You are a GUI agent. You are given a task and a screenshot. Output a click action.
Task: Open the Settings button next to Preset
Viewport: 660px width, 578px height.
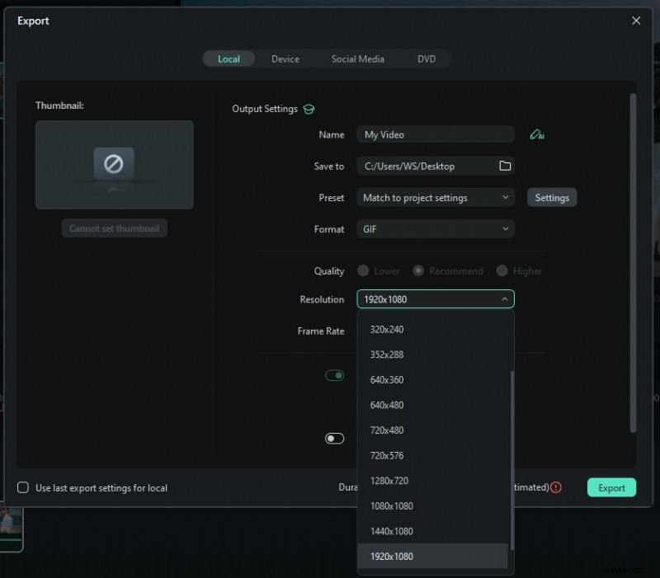coord(552,197)
